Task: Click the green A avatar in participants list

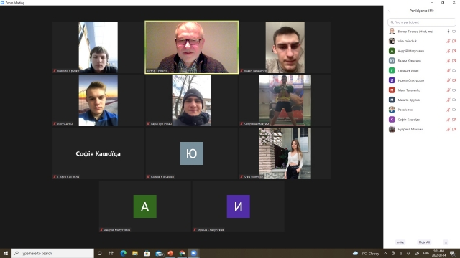Action: coord(392,51)
